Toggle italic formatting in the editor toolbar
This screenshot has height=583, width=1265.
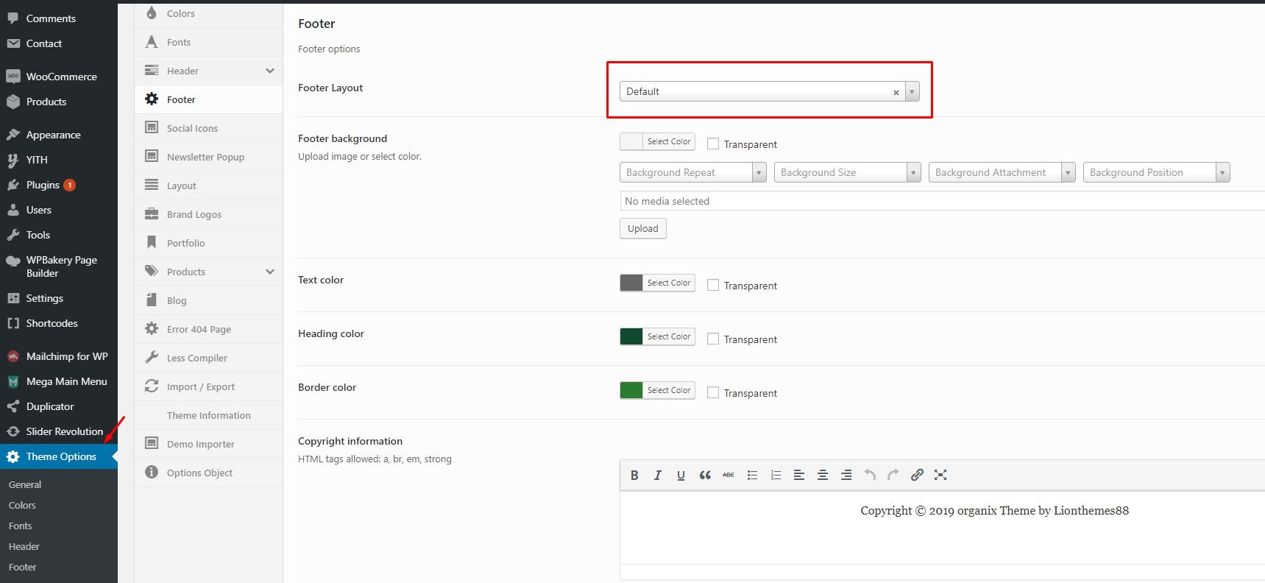pos(658,476)
